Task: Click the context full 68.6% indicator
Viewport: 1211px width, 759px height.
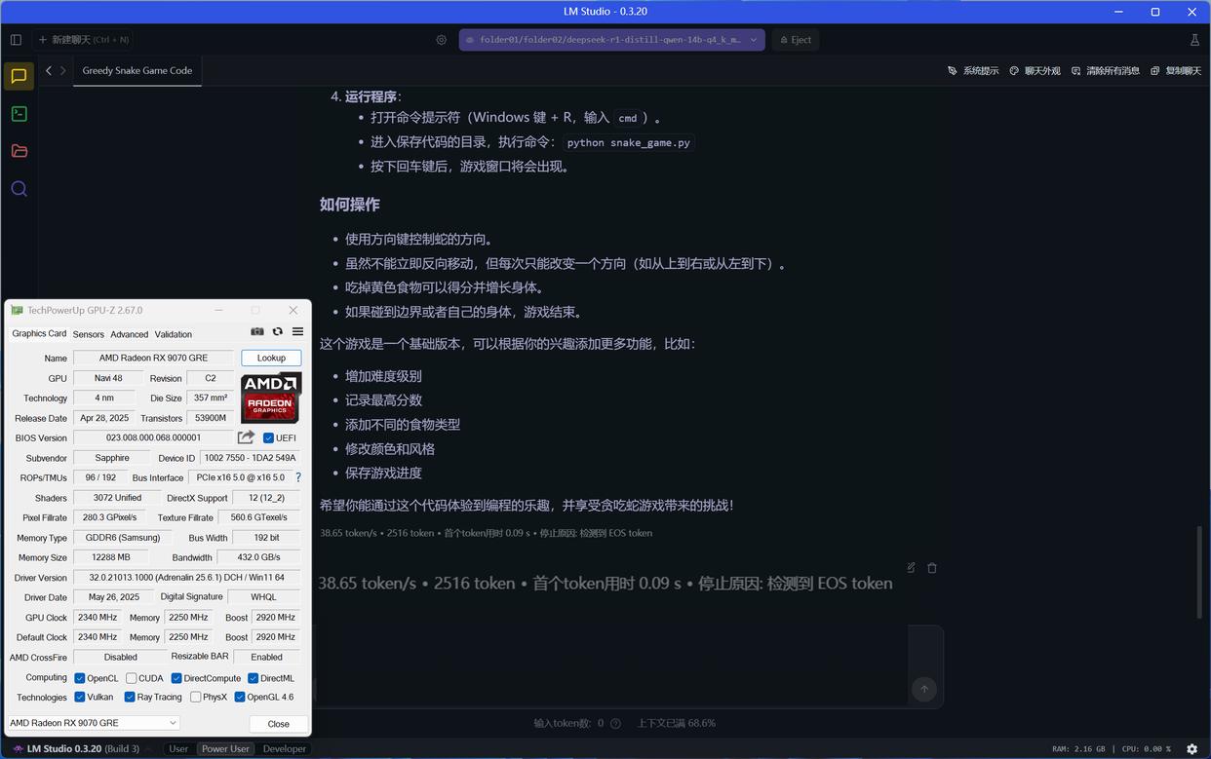Action: tap(676, 723)
